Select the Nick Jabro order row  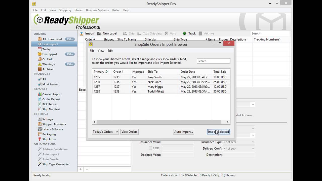[161, 82]
